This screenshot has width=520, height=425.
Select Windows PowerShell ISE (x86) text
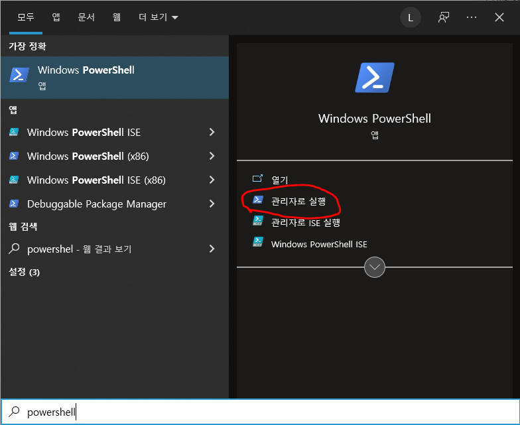coord(96,180)
